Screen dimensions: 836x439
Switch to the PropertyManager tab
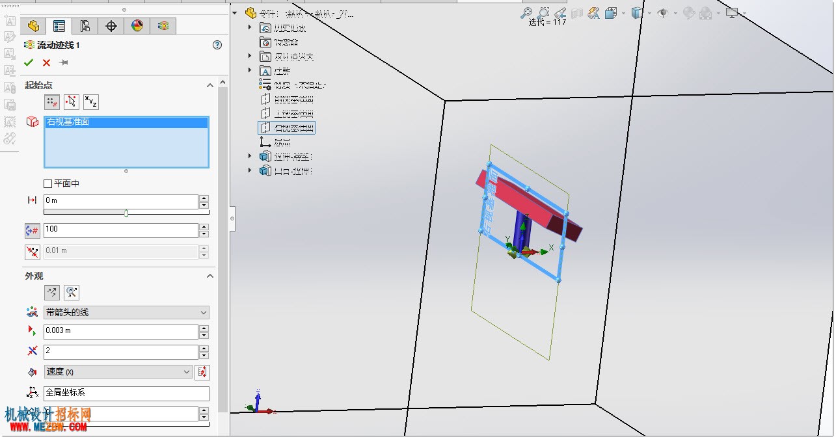coord(59,26)
